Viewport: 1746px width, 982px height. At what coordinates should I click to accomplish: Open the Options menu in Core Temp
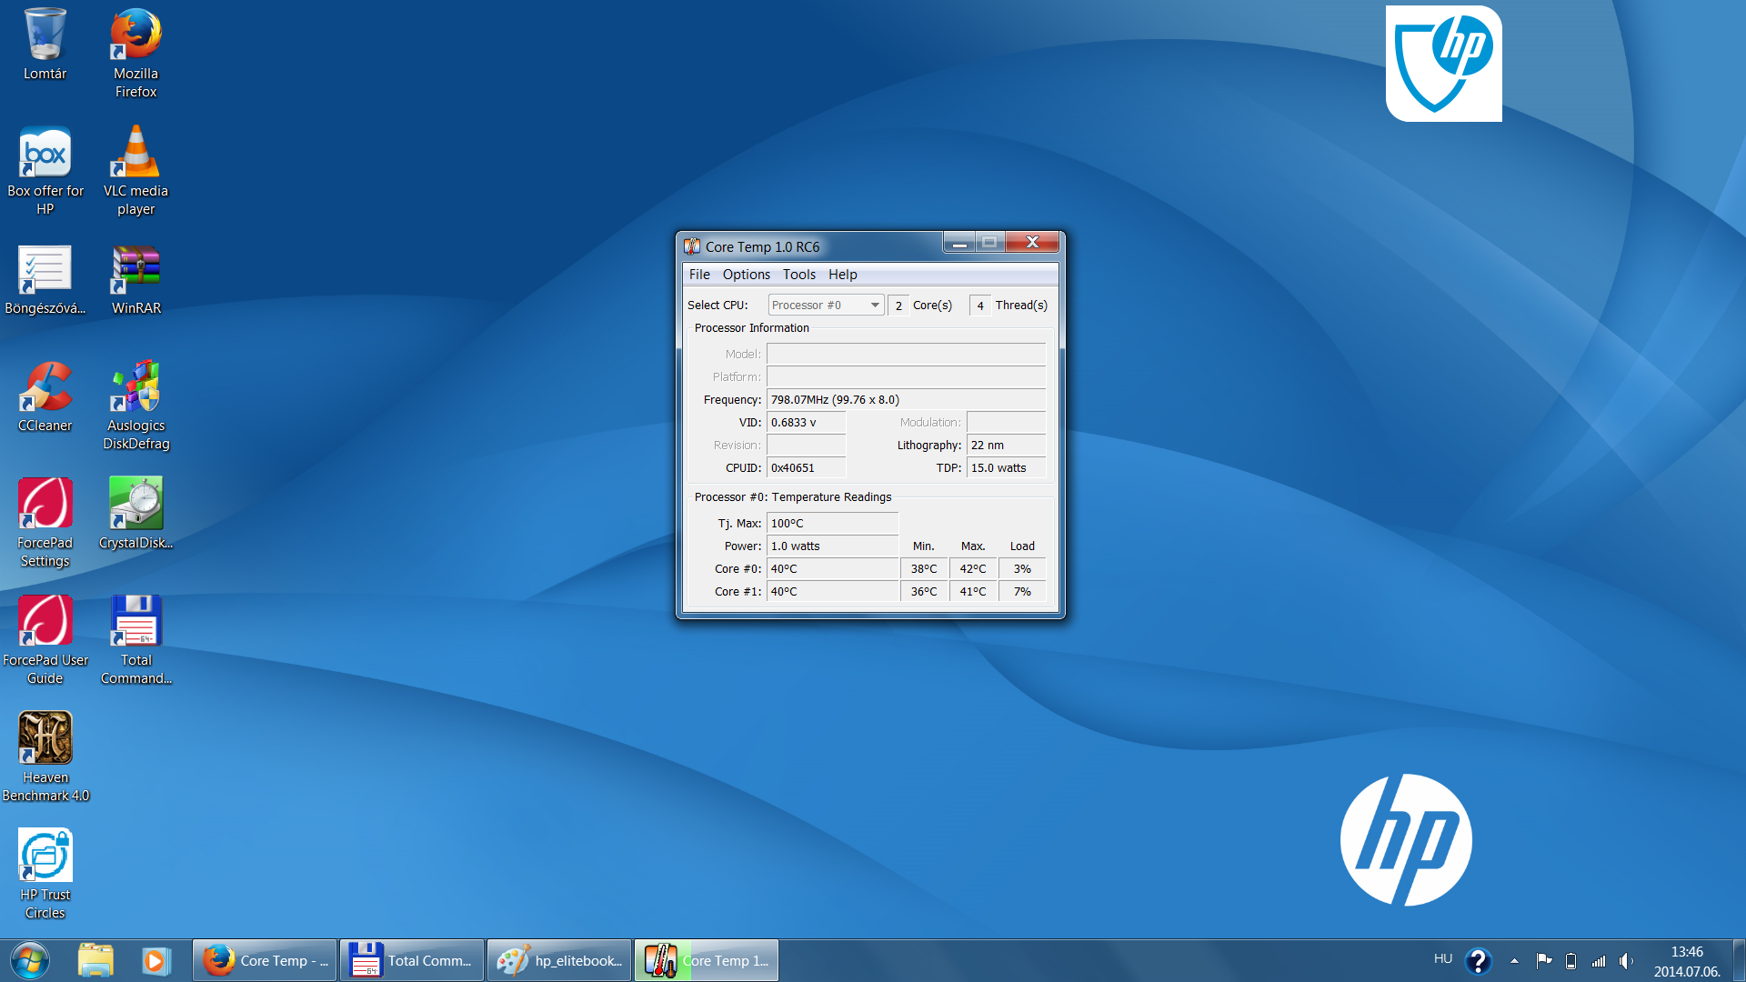pyautogui.click(x=746, y=274)
